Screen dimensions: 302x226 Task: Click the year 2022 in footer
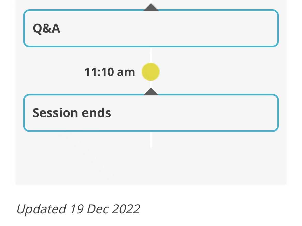tap(126, 209)
